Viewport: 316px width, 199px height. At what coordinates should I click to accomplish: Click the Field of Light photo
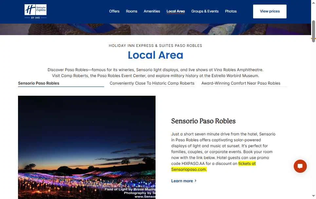[x=87, y=147]
